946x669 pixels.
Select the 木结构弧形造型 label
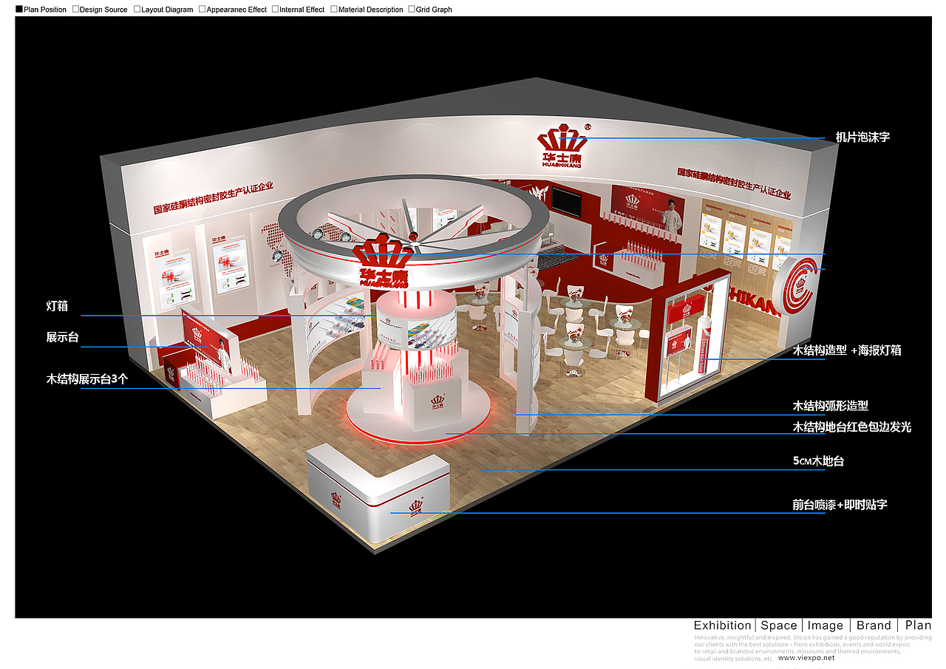[x=831, y=406]
